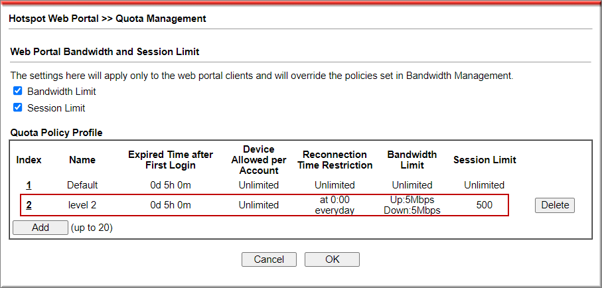Image resolution: width=602 pixels, height=288 pixels.
Task: Cancel the quota management changes
Action: click(269, 259)
